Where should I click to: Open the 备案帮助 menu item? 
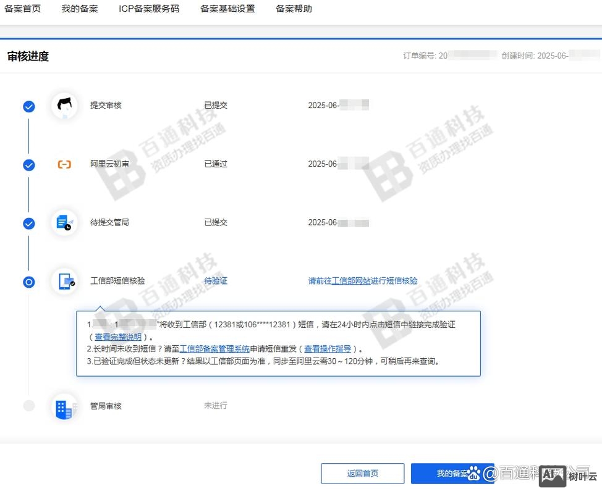tap(293, 9)
